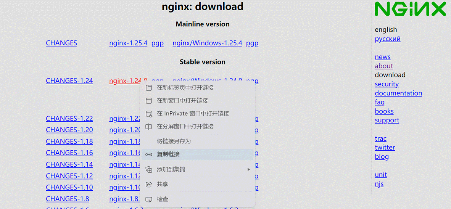The image size is (451, 209).
Task: Click the split screen icon in context menu
Action: pyautogui.click(x=149, y=127)
